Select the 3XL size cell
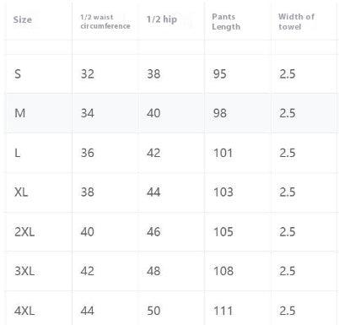339x325 pixels. pos(24,271)
